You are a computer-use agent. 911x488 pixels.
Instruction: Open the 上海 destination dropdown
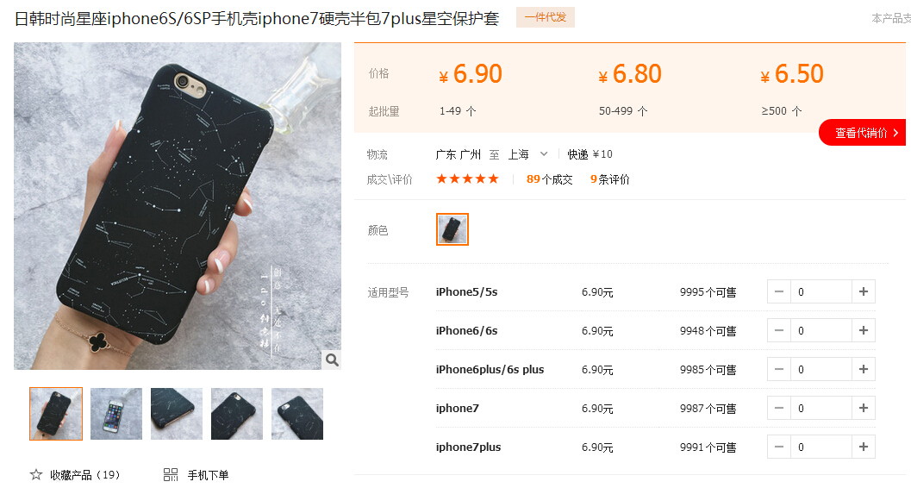coord(528,154)
